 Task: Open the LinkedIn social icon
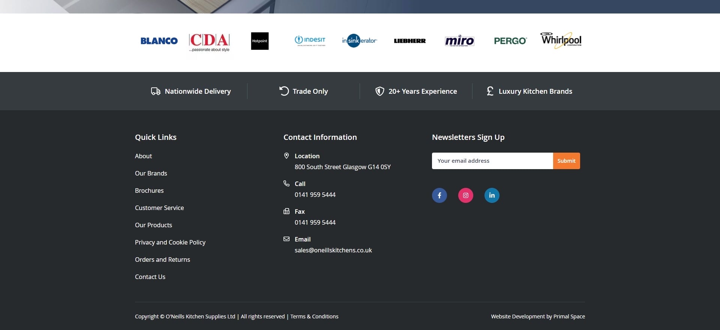[492, 195]
